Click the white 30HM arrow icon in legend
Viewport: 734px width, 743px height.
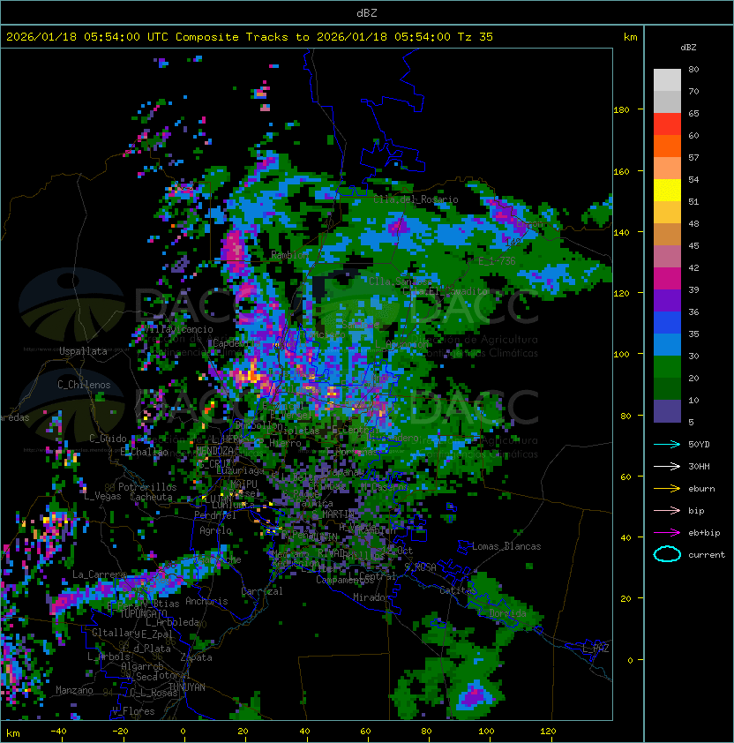(667, 467)
